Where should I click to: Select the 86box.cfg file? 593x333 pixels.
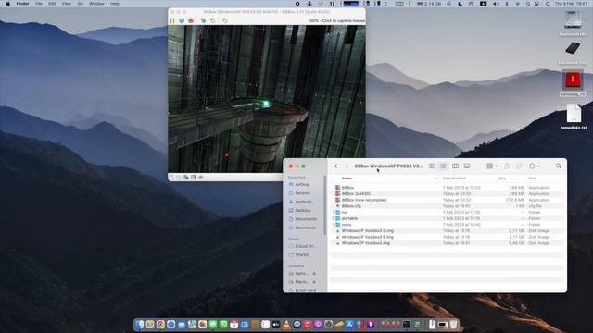448,206
